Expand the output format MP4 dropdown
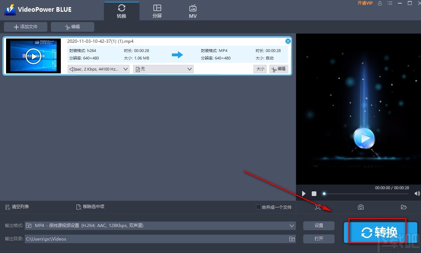The height and width of the screenshot is (253, 421). (291, 225)
